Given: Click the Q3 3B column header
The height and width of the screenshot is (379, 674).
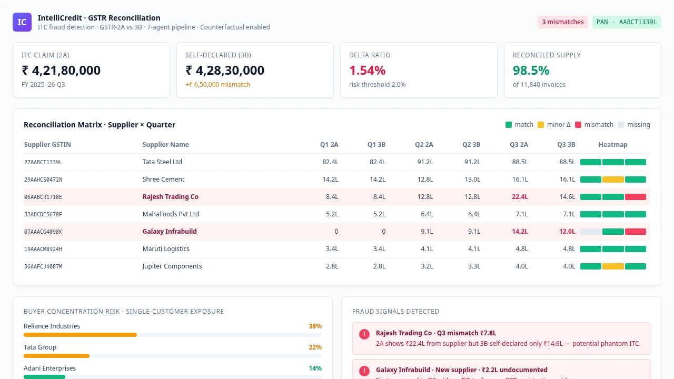Looking at the screenshot, I should coord(566,145).
